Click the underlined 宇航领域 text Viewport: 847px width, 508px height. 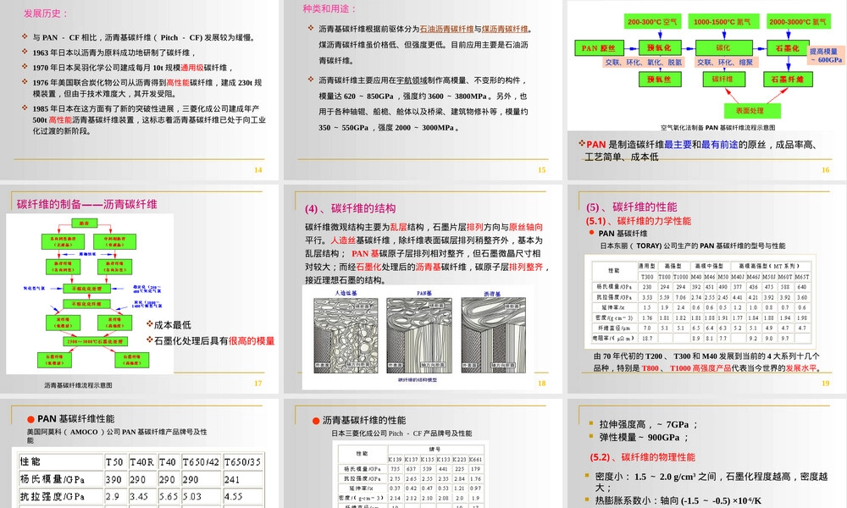[411, 80]
